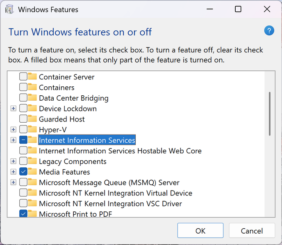Select the Guarded Host label
Viewport: 282px width, 245px height.
pos(61,119)
